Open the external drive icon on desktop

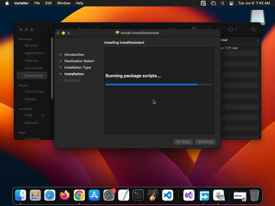(258, 17)
